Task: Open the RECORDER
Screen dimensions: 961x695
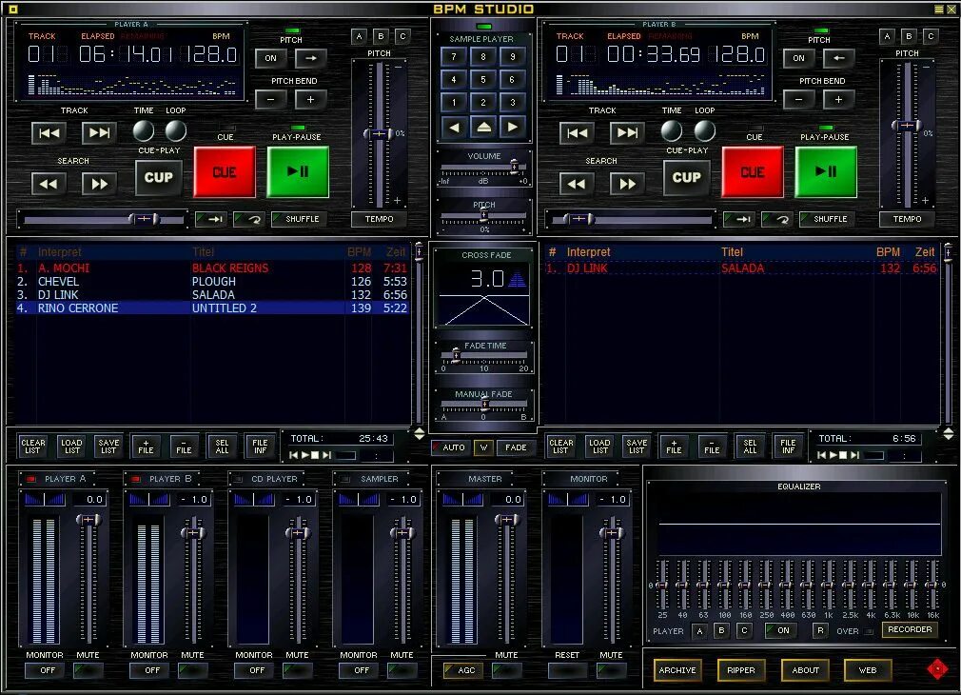Action: (910, 629)
